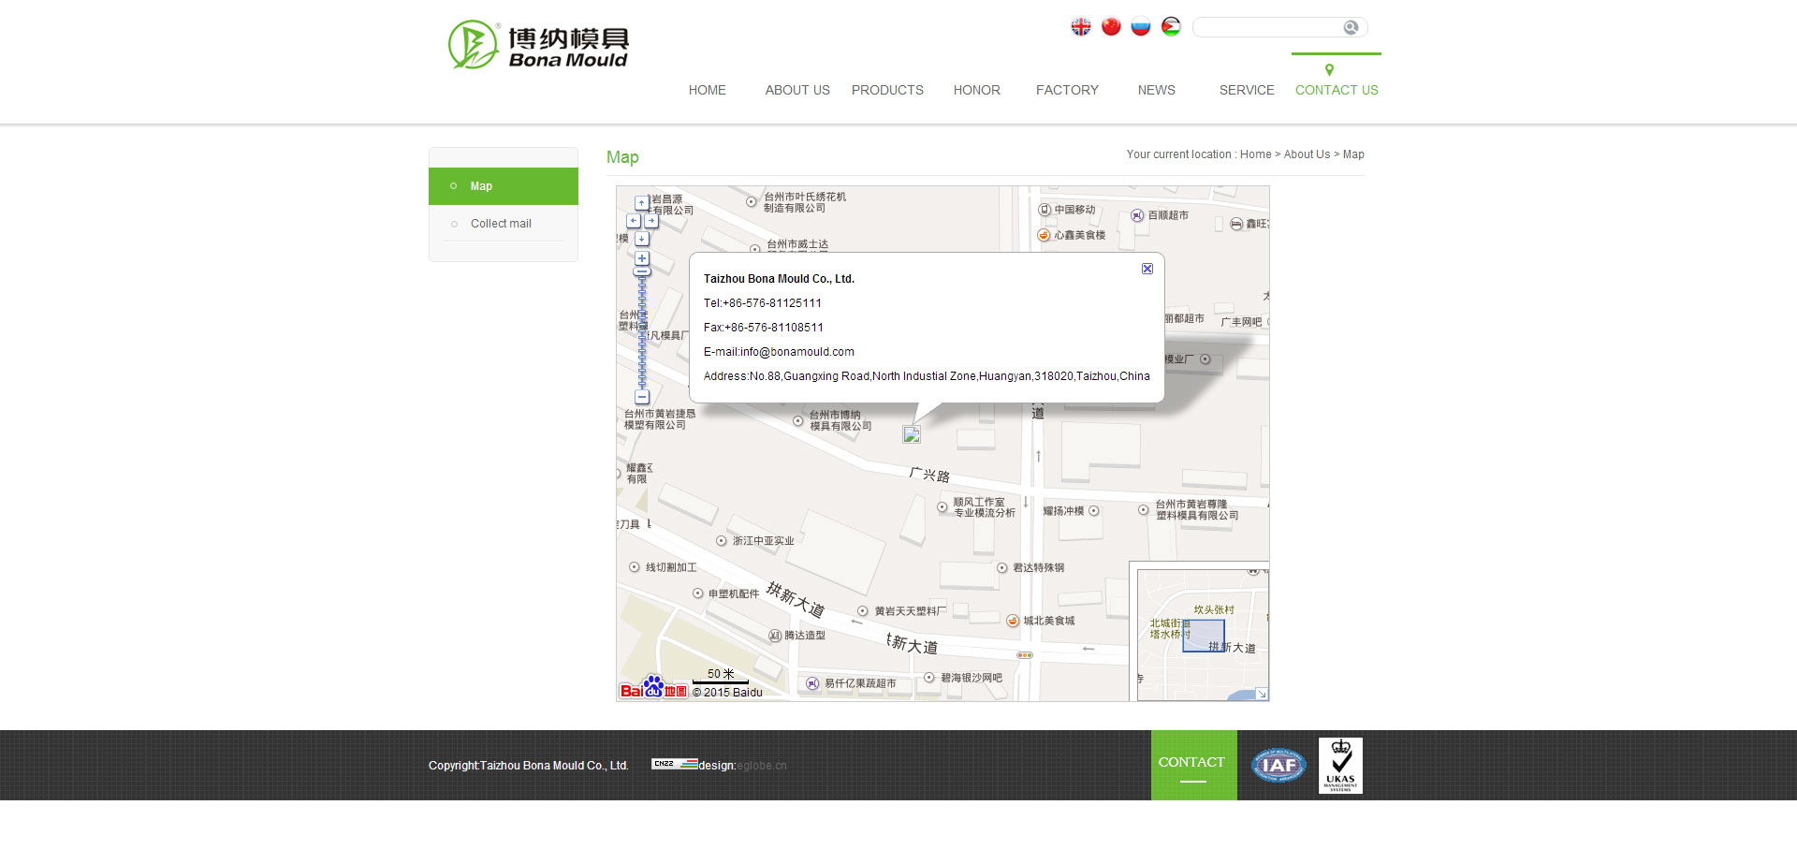Zoom out map with bottom minus button
1797x864 pixels.
coord(642,397)
